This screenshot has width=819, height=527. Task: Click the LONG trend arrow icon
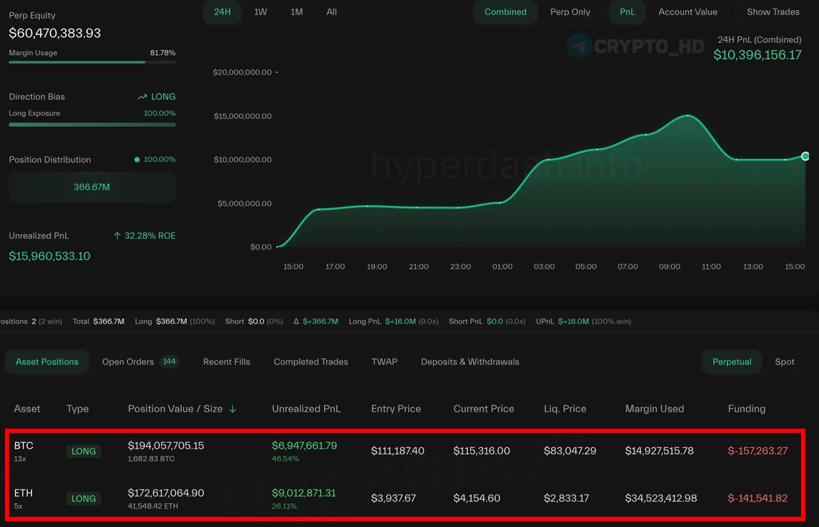click(142, 97)
